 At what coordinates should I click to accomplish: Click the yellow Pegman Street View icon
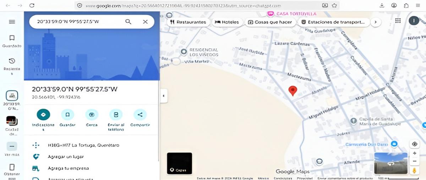coord(414,170)
